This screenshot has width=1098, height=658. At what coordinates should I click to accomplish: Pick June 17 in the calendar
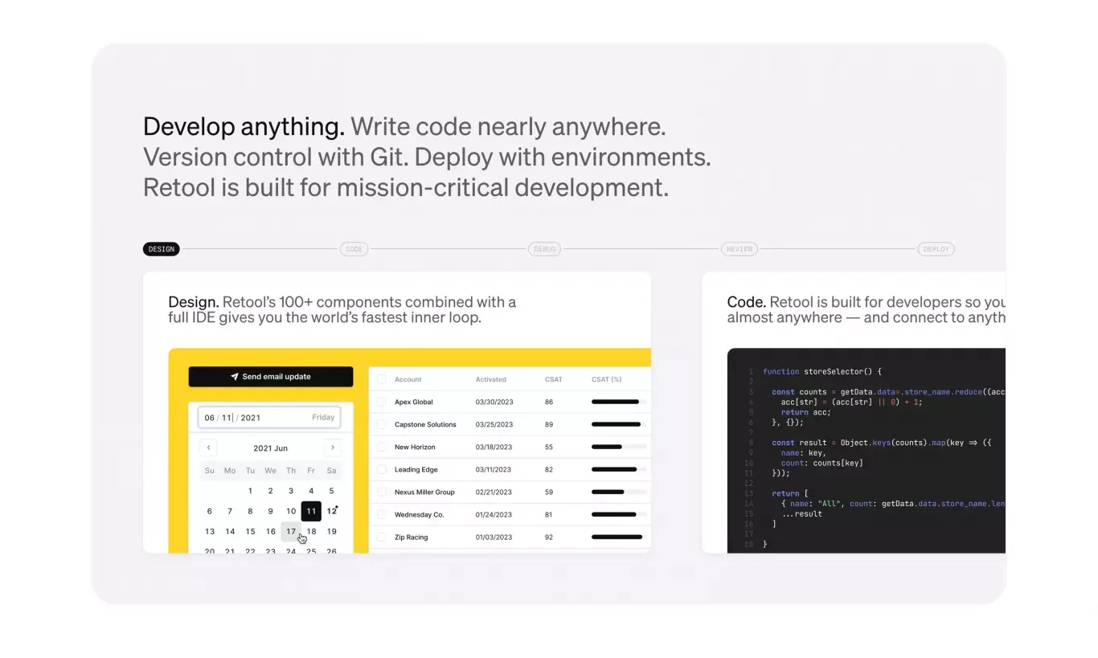291,531
